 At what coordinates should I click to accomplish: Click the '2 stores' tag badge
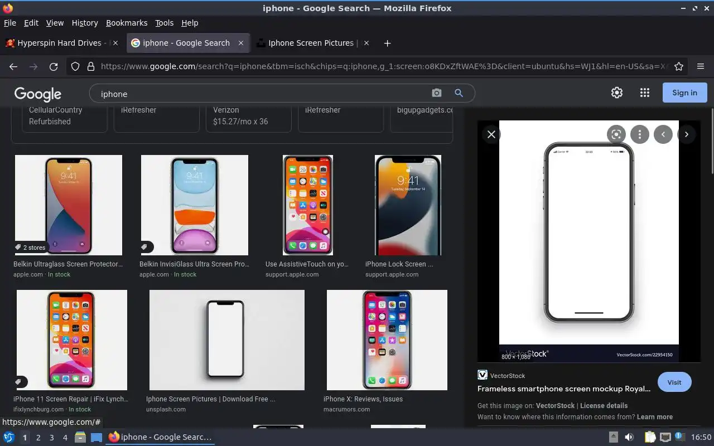31,248
